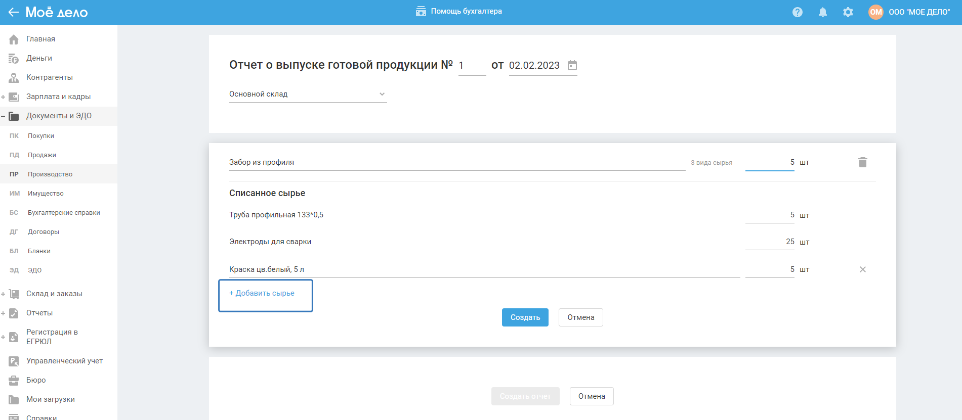The width and height of the screenshot is (962, 420).
Task: Click the accountant help icon
Action: tap(421, 11)
